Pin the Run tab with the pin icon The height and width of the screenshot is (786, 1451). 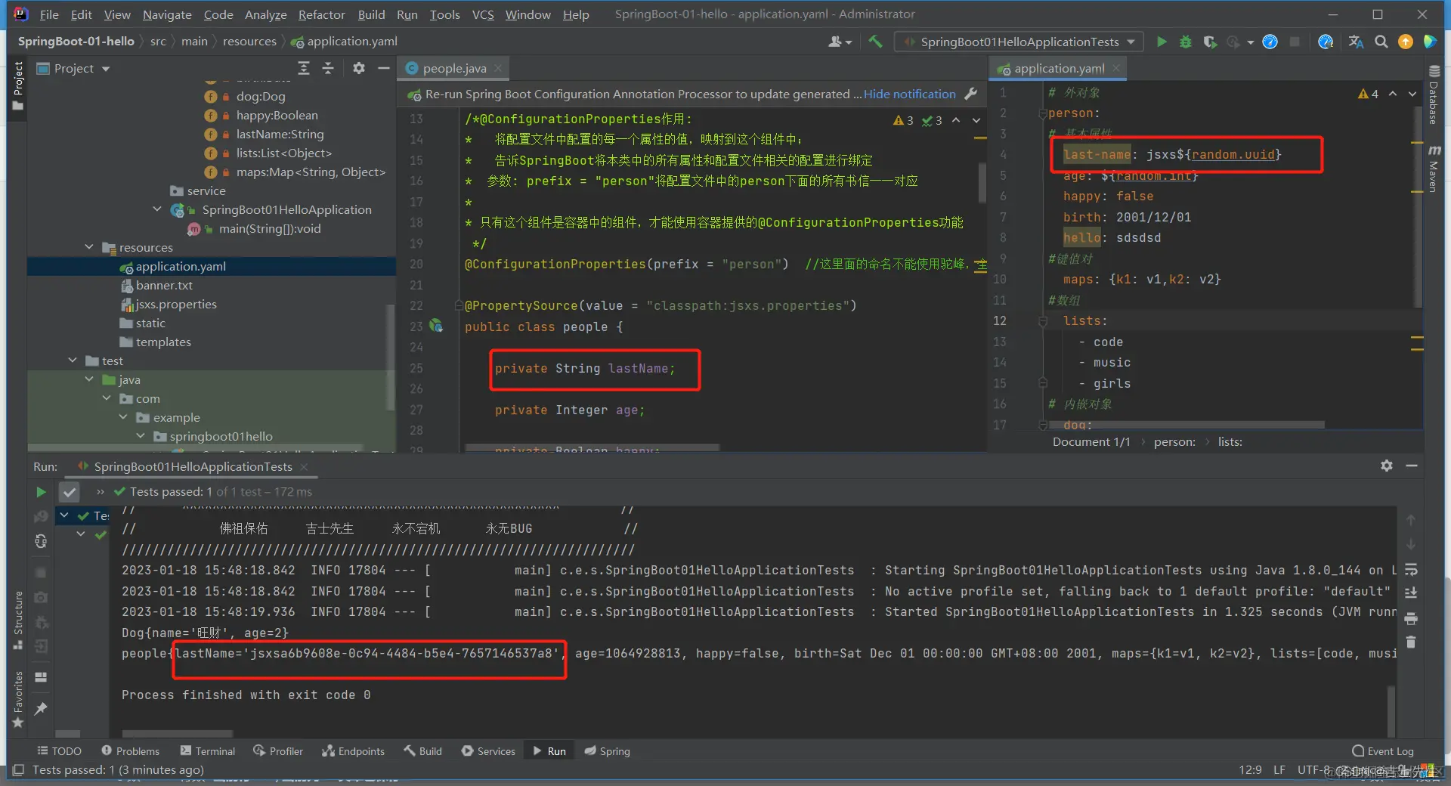41,708
